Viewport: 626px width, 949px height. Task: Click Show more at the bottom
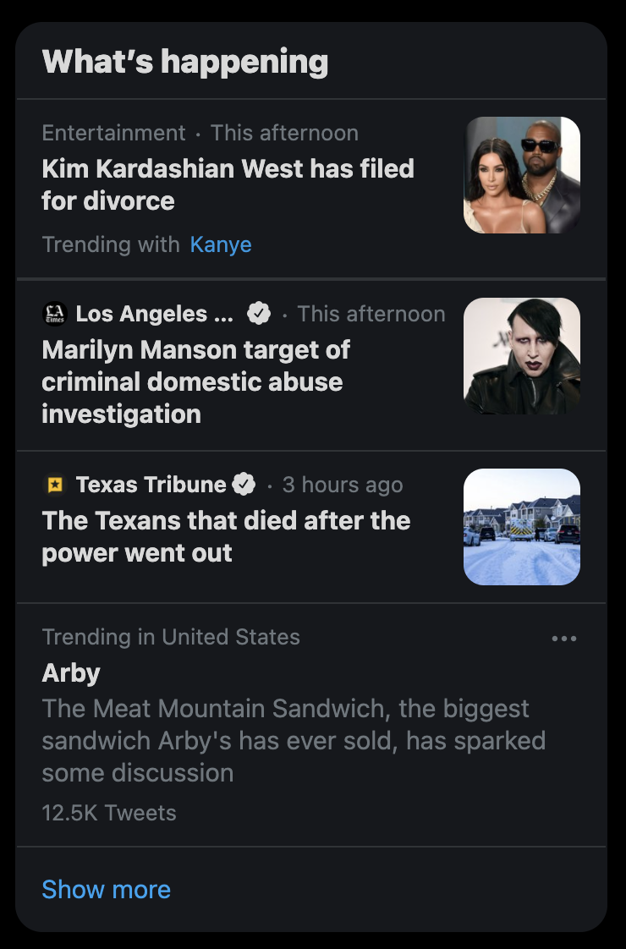pos(107,889)
